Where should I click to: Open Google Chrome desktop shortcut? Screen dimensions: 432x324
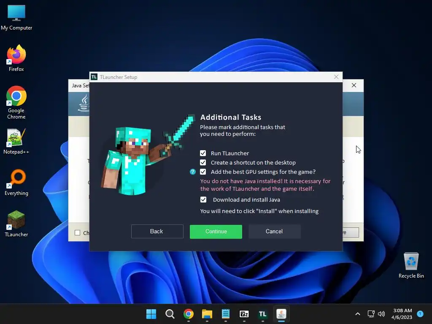coord(16,103)
